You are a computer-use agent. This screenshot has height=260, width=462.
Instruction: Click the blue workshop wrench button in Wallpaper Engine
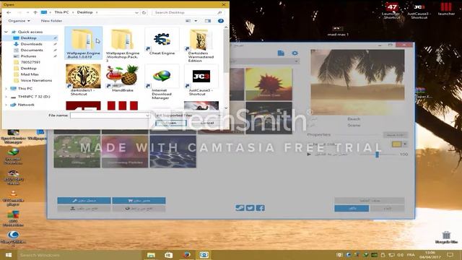coord(84,201)
